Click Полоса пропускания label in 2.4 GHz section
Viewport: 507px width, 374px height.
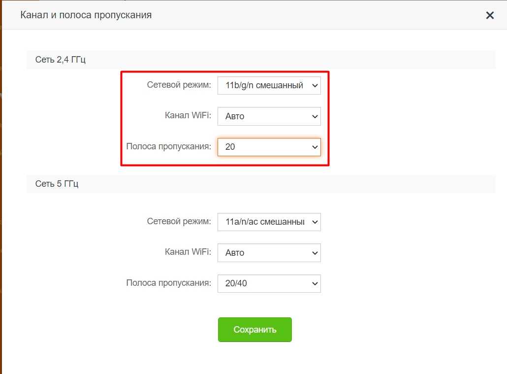(168, 146)
